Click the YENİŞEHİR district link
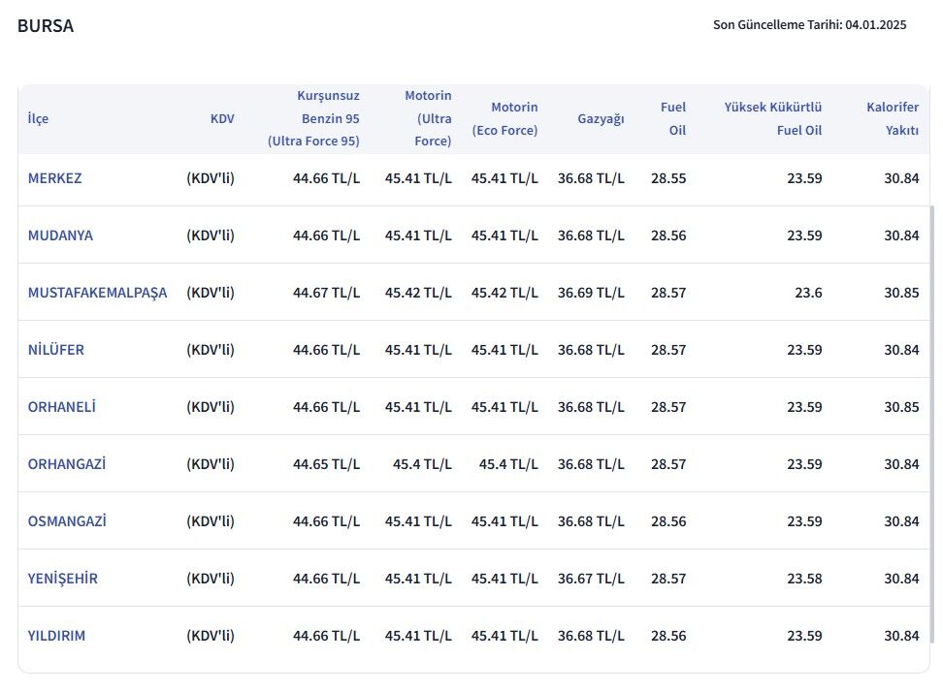943x691 pixels. point(62,578)
